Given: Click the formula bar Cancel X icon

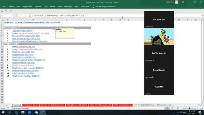Looking at the screenshot, I should (20, 16).
